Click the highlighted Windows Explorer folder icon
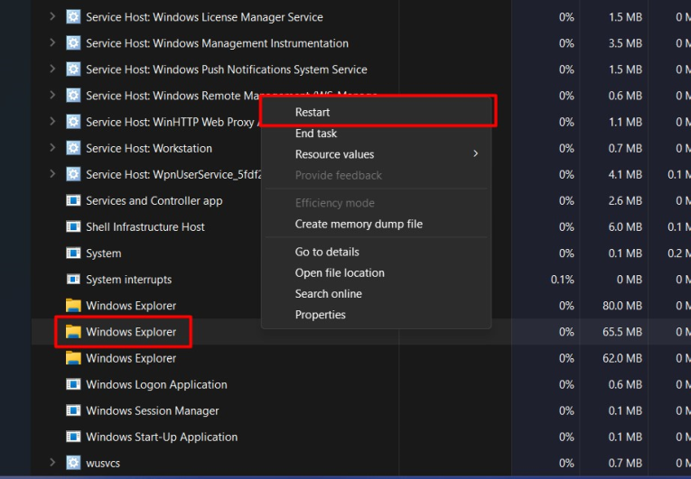Screen dimensions: 691x479 click(73, 332)
